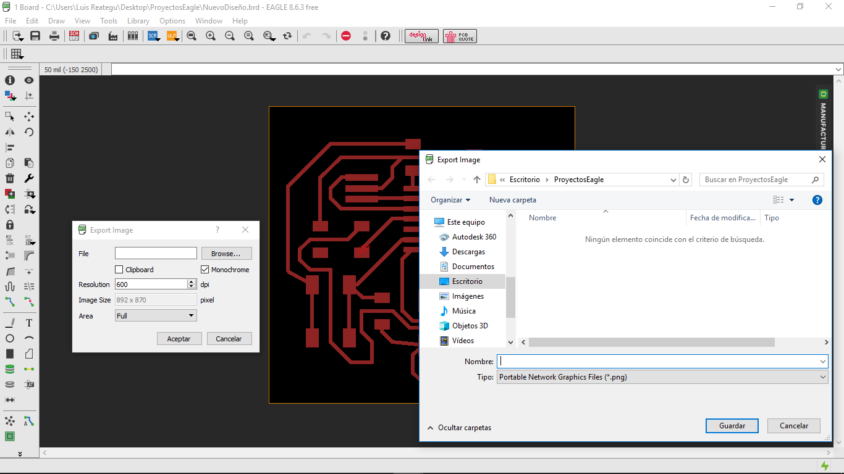Click the Aceptar button

click(x=179, y=338)
